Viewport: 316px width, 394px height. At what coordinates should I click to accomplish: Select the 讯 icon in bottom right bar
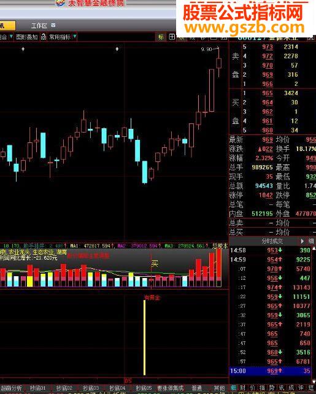pos(282,388)
